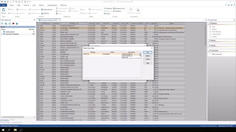The height and width of the screenshot is (132, 236).
Task: Switch to the Analysis ribbon tab
Action: click(26, 5)
